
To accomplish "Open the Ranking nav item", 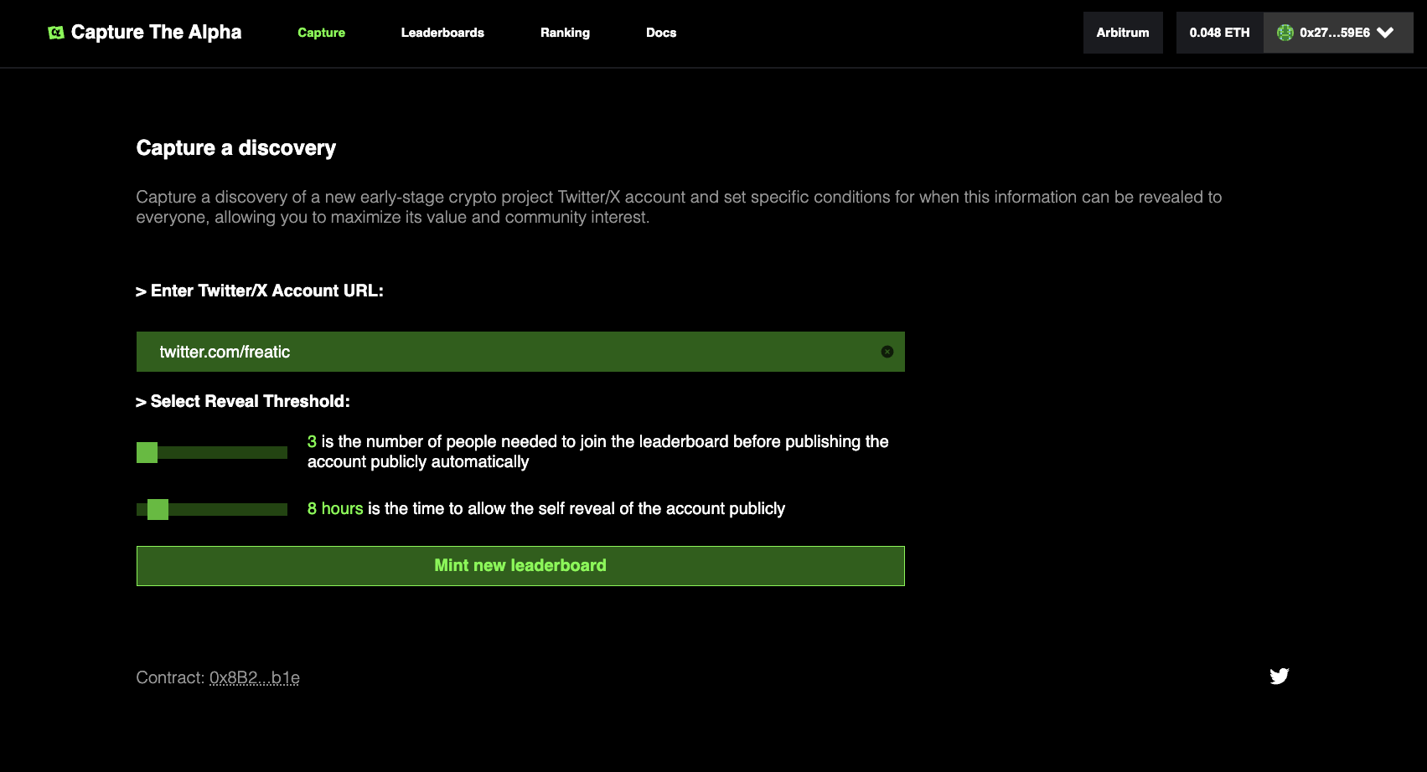I will click(565, 33).
